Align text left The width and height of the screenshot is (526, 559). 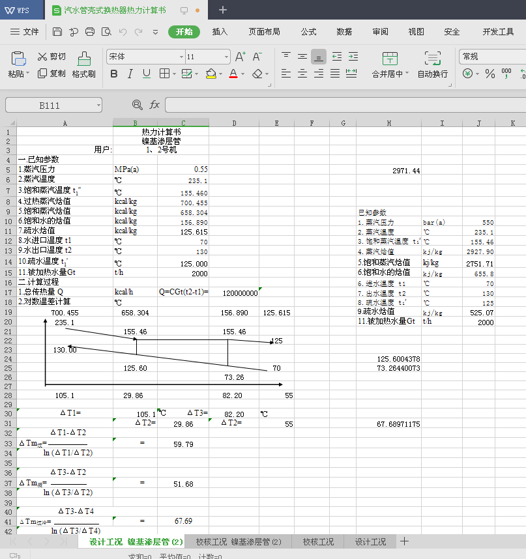click(x=286, y=74)
